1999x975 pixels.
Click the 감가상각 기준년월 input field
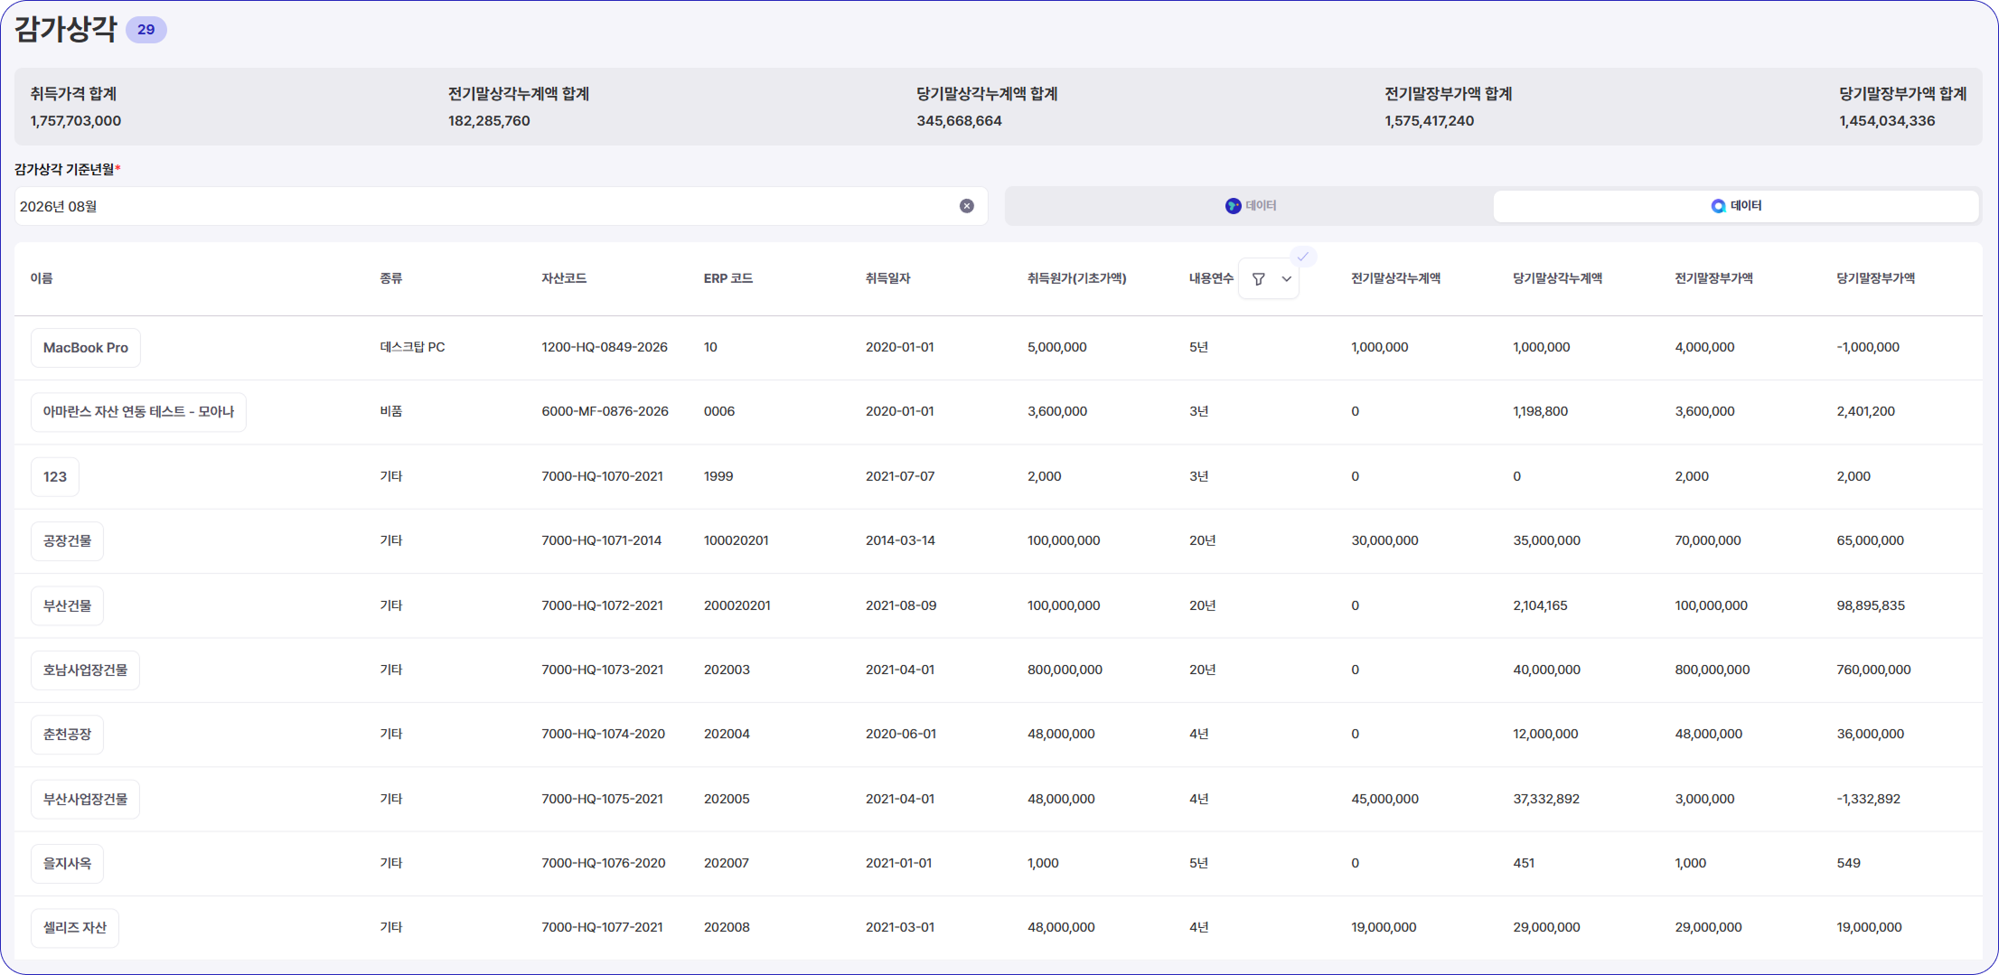pyautogui.click(x=501, y=206)
